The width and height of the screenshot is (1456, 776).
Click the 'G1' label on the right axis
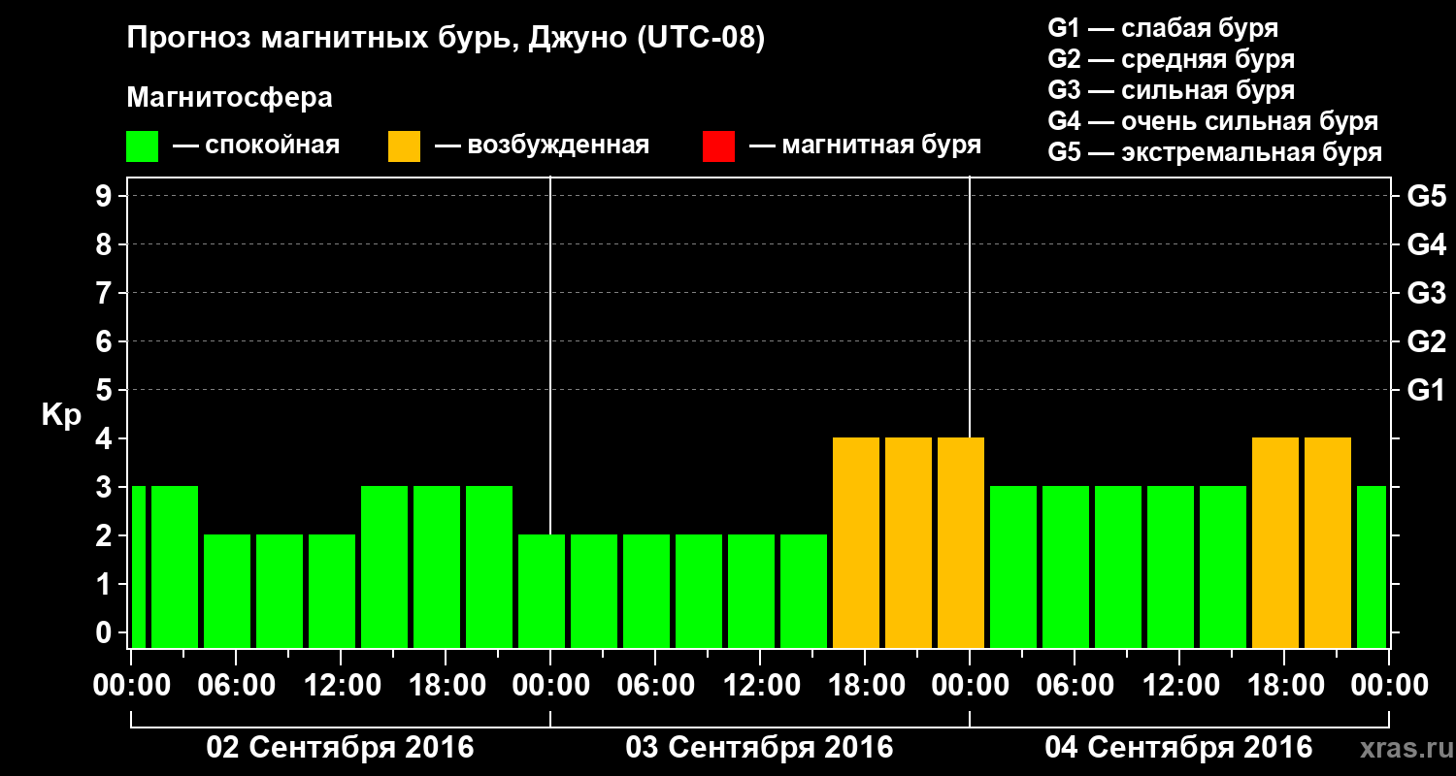pyautogui.click(x=1426, y=391)
